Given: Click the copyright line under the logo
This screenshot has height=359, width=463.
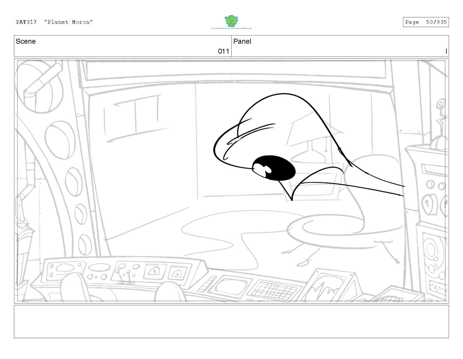Looking at the screenshot, I should pos(231,28).
